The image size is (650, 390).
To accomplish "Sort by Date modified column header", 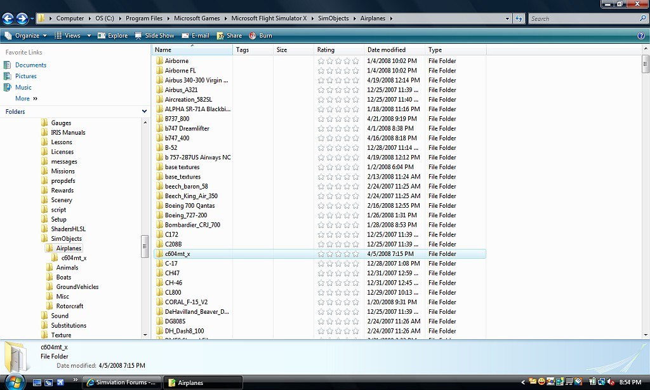I will click(386, 50).
